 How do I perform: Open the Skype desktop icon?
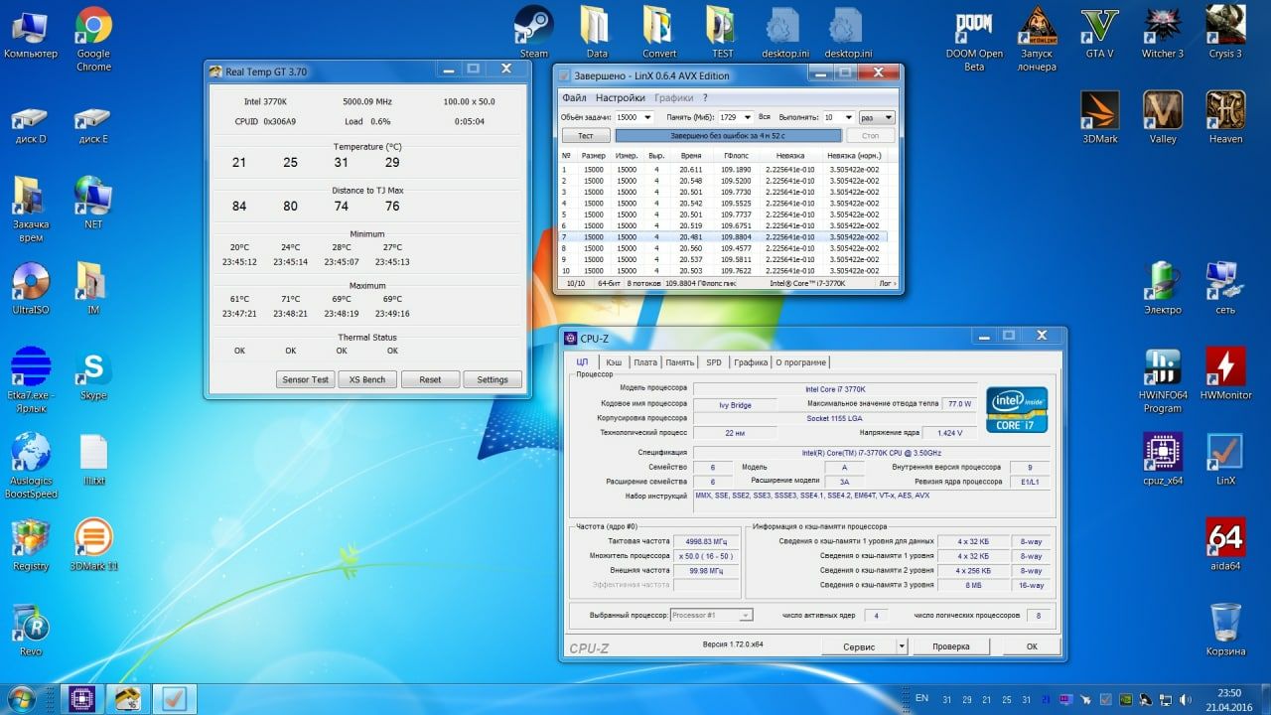click(93, 374)
